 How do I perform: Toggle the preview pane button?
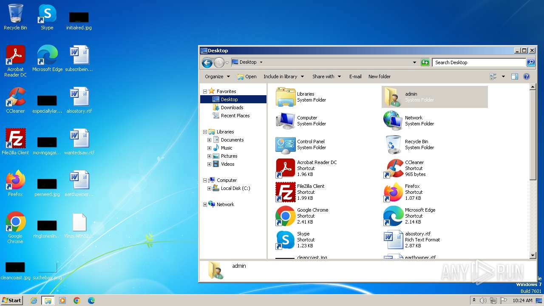[x=515, y=76]
